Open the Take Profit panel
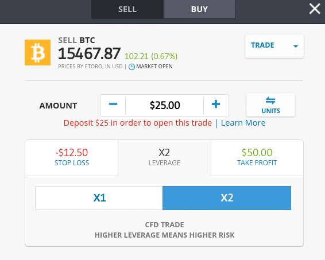The width and height of the screenshot is (325, 260). coord(257,158)
